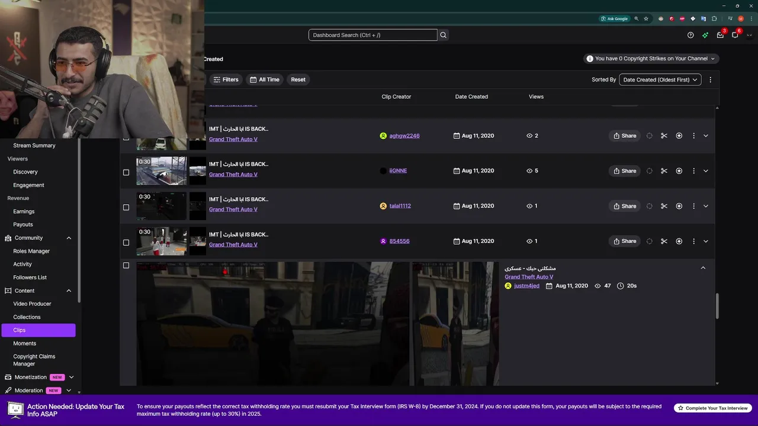This screenshot has width=758, height=426.
Task: Click the star-circle icon on iiGNNE row
Action: tap(679, 171)
